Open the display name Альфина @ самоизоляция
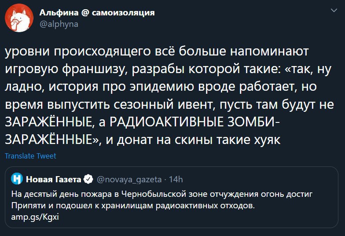 coord(97,13)
